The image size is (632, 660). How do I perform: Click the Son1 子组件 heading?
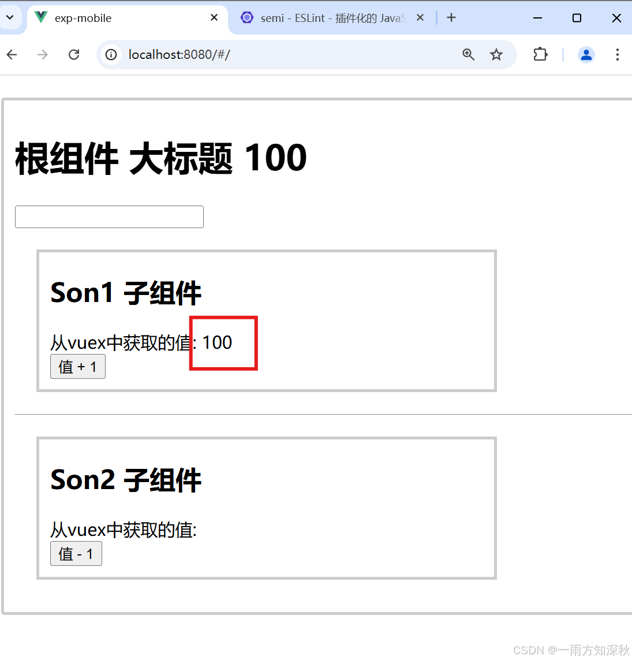[126, 293]
